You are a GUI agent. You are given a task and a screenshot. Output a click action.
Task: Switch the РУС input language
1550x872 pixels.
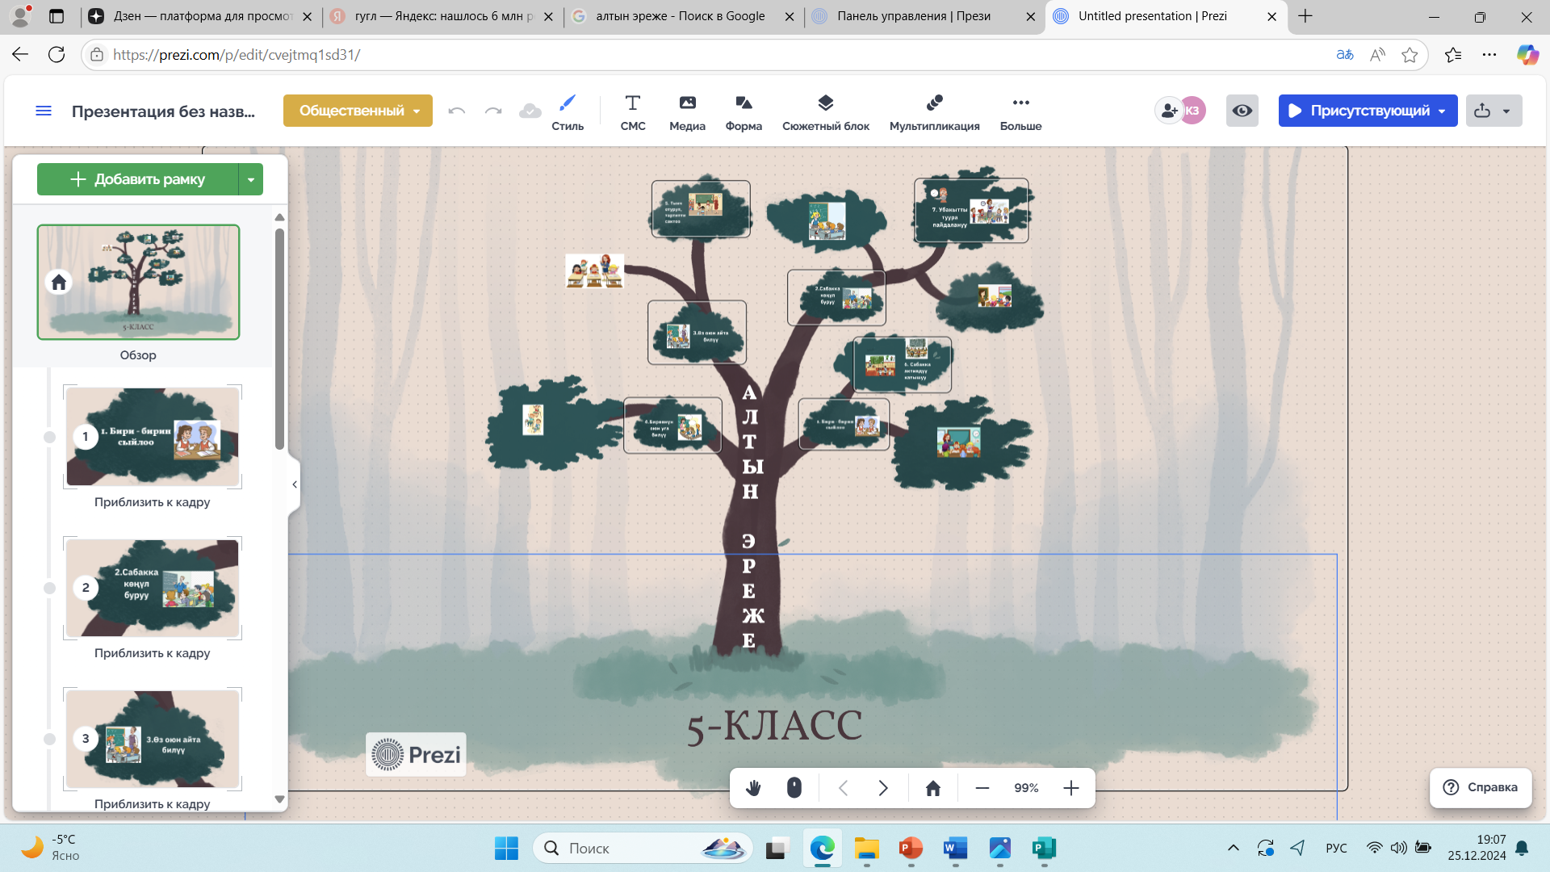point(1336,848)
